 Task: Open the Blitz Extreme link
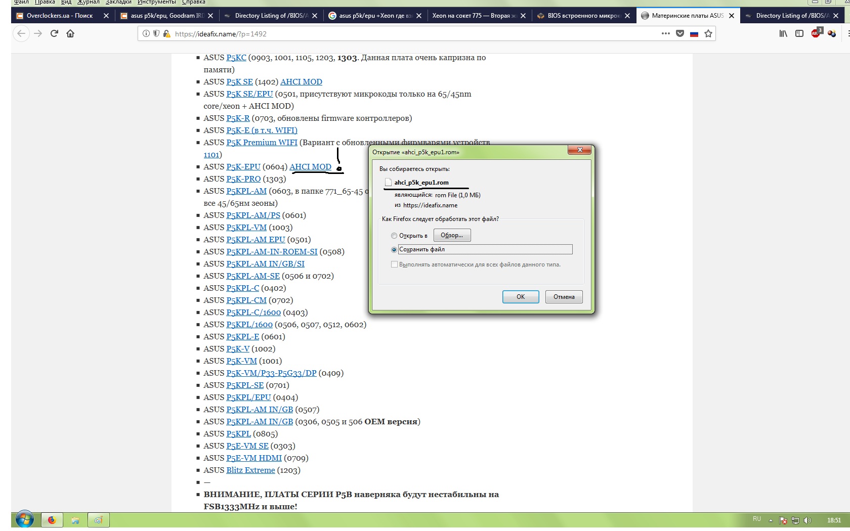click(x=250, y=470)
